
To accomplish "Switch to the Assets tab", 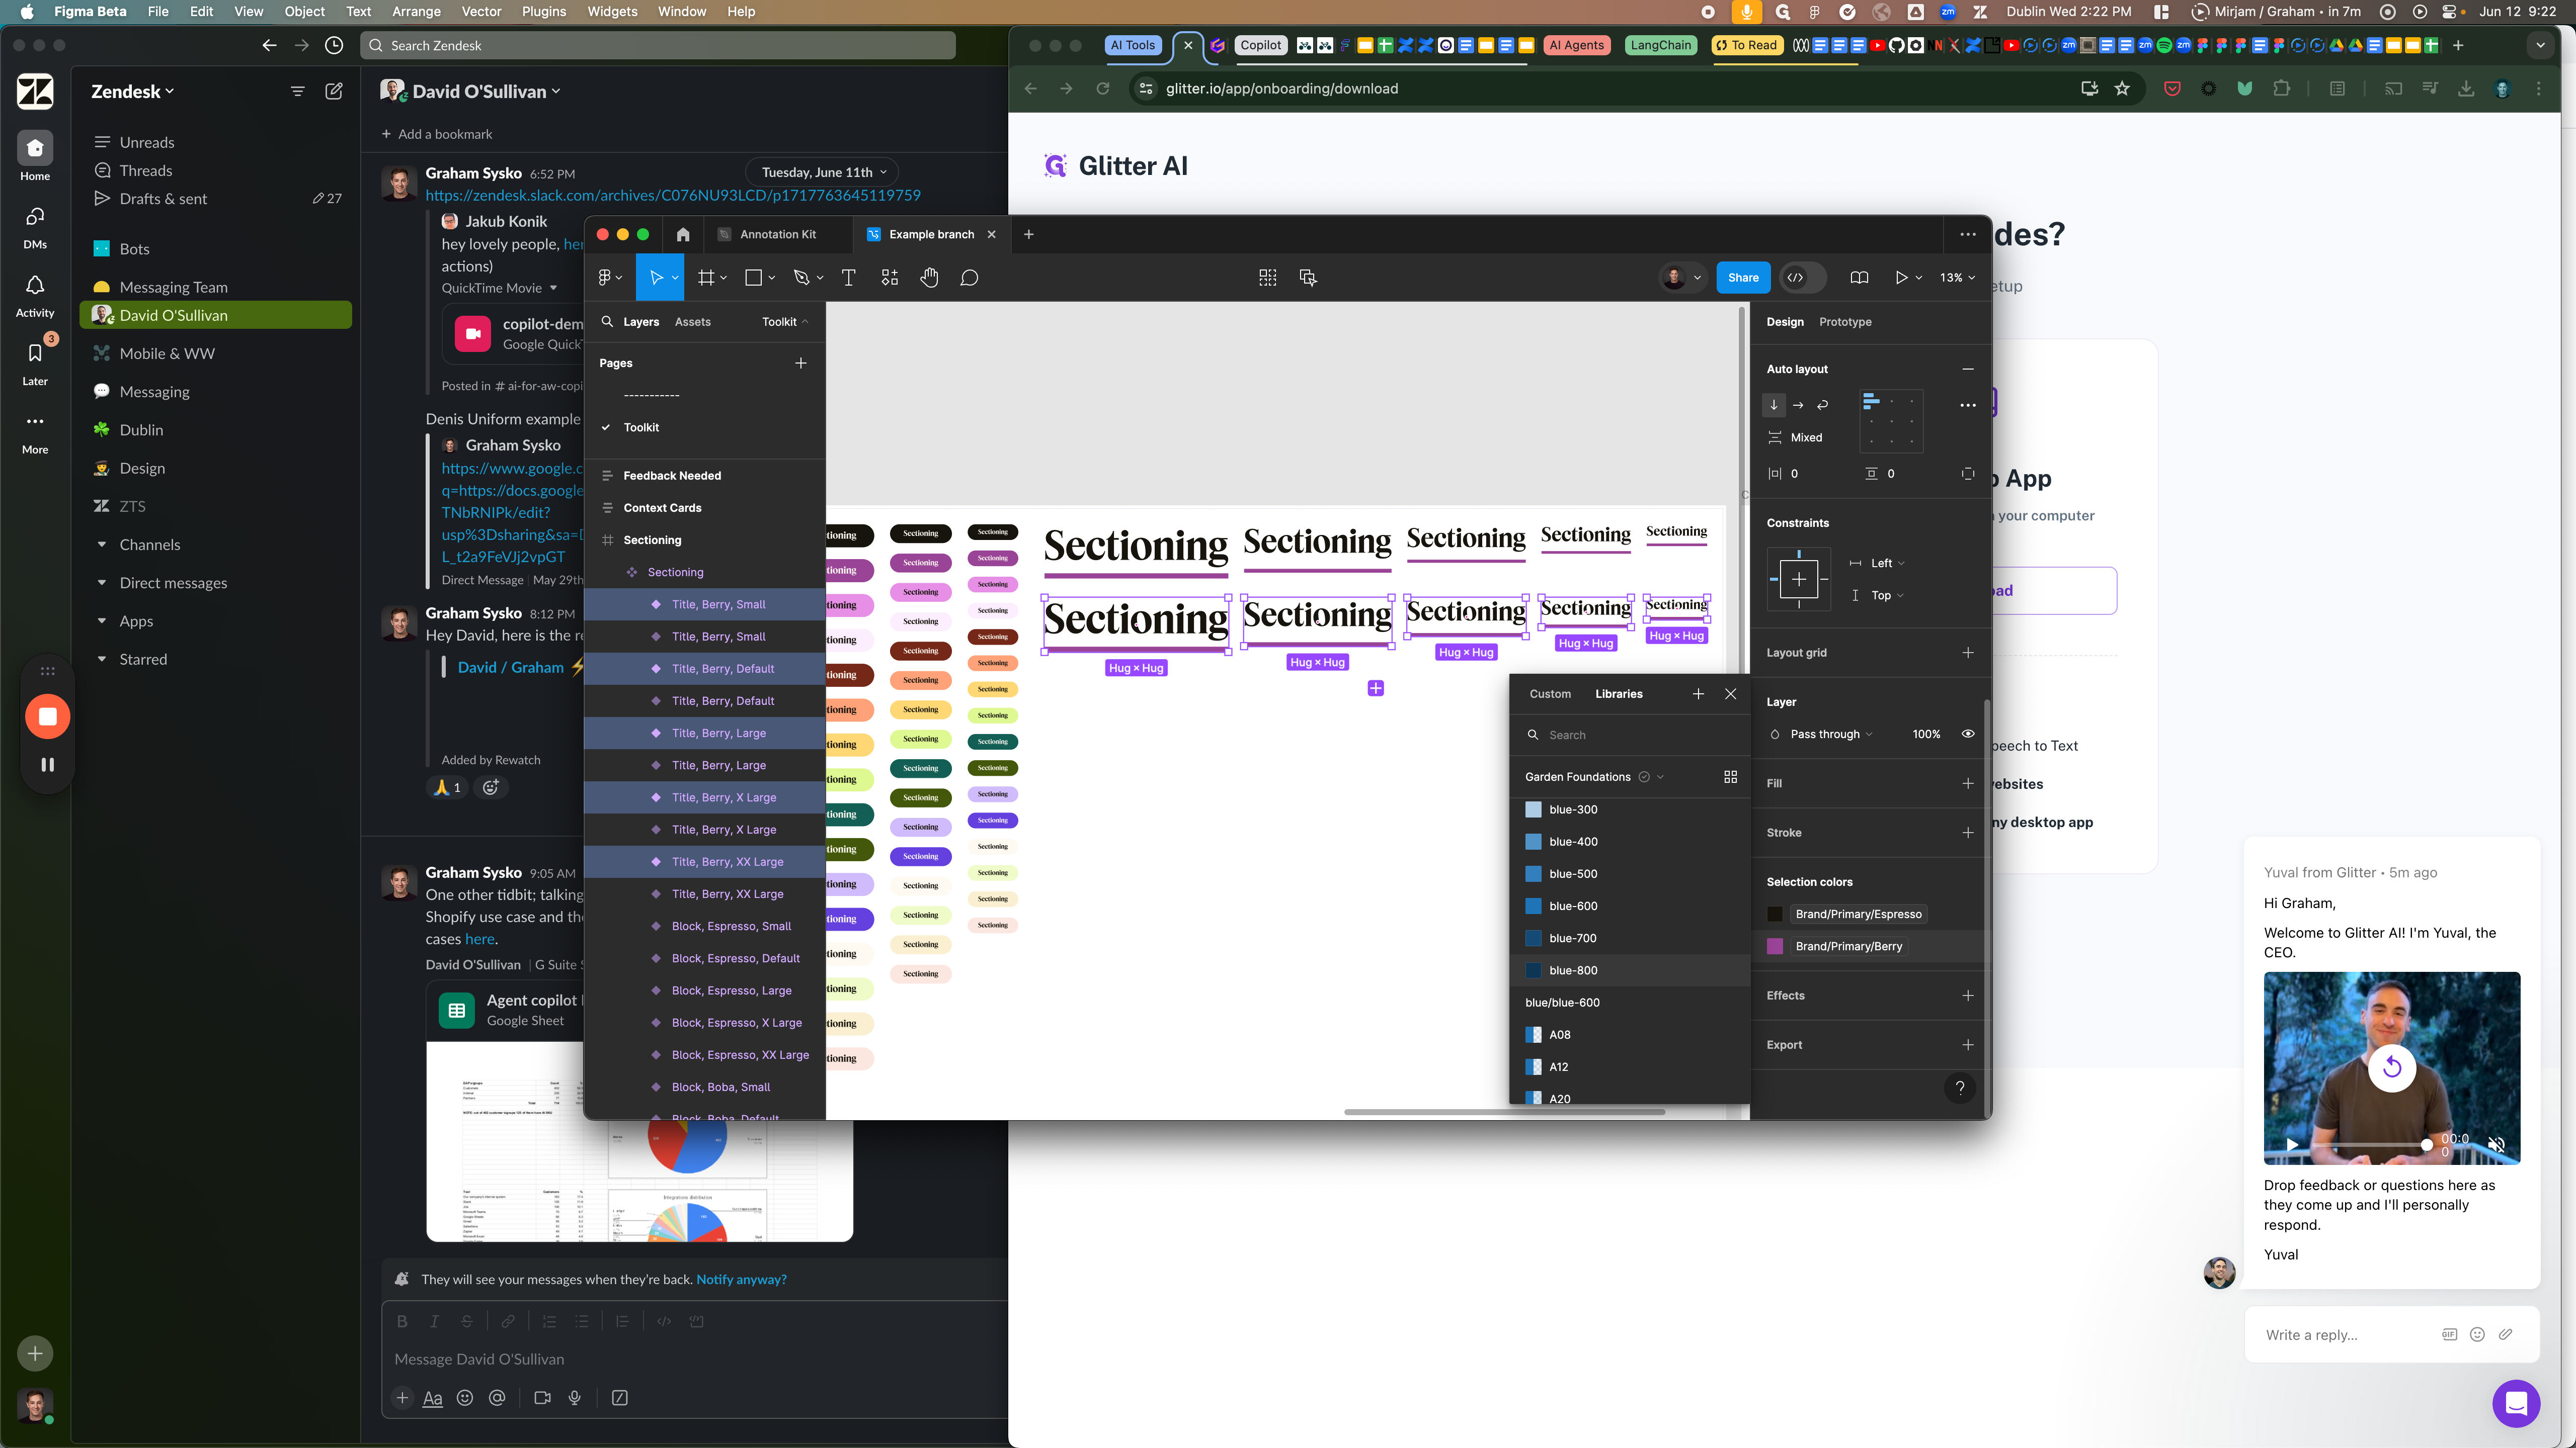I will (x=692, y=322).
